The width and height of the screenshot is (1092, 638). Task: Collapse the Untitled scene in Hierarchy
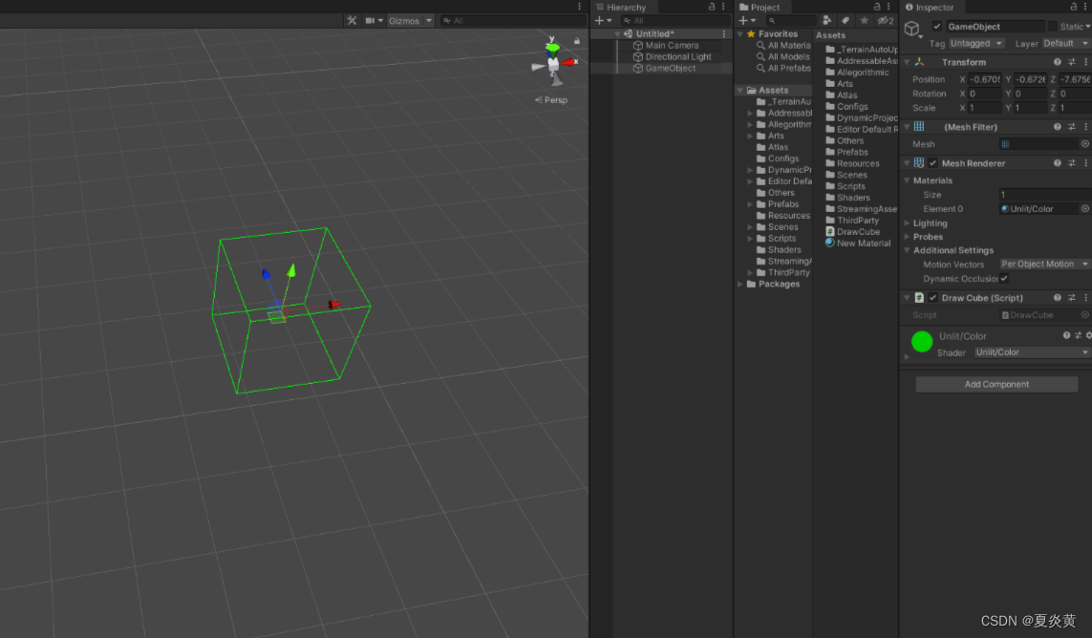click(x=617, y=34)
